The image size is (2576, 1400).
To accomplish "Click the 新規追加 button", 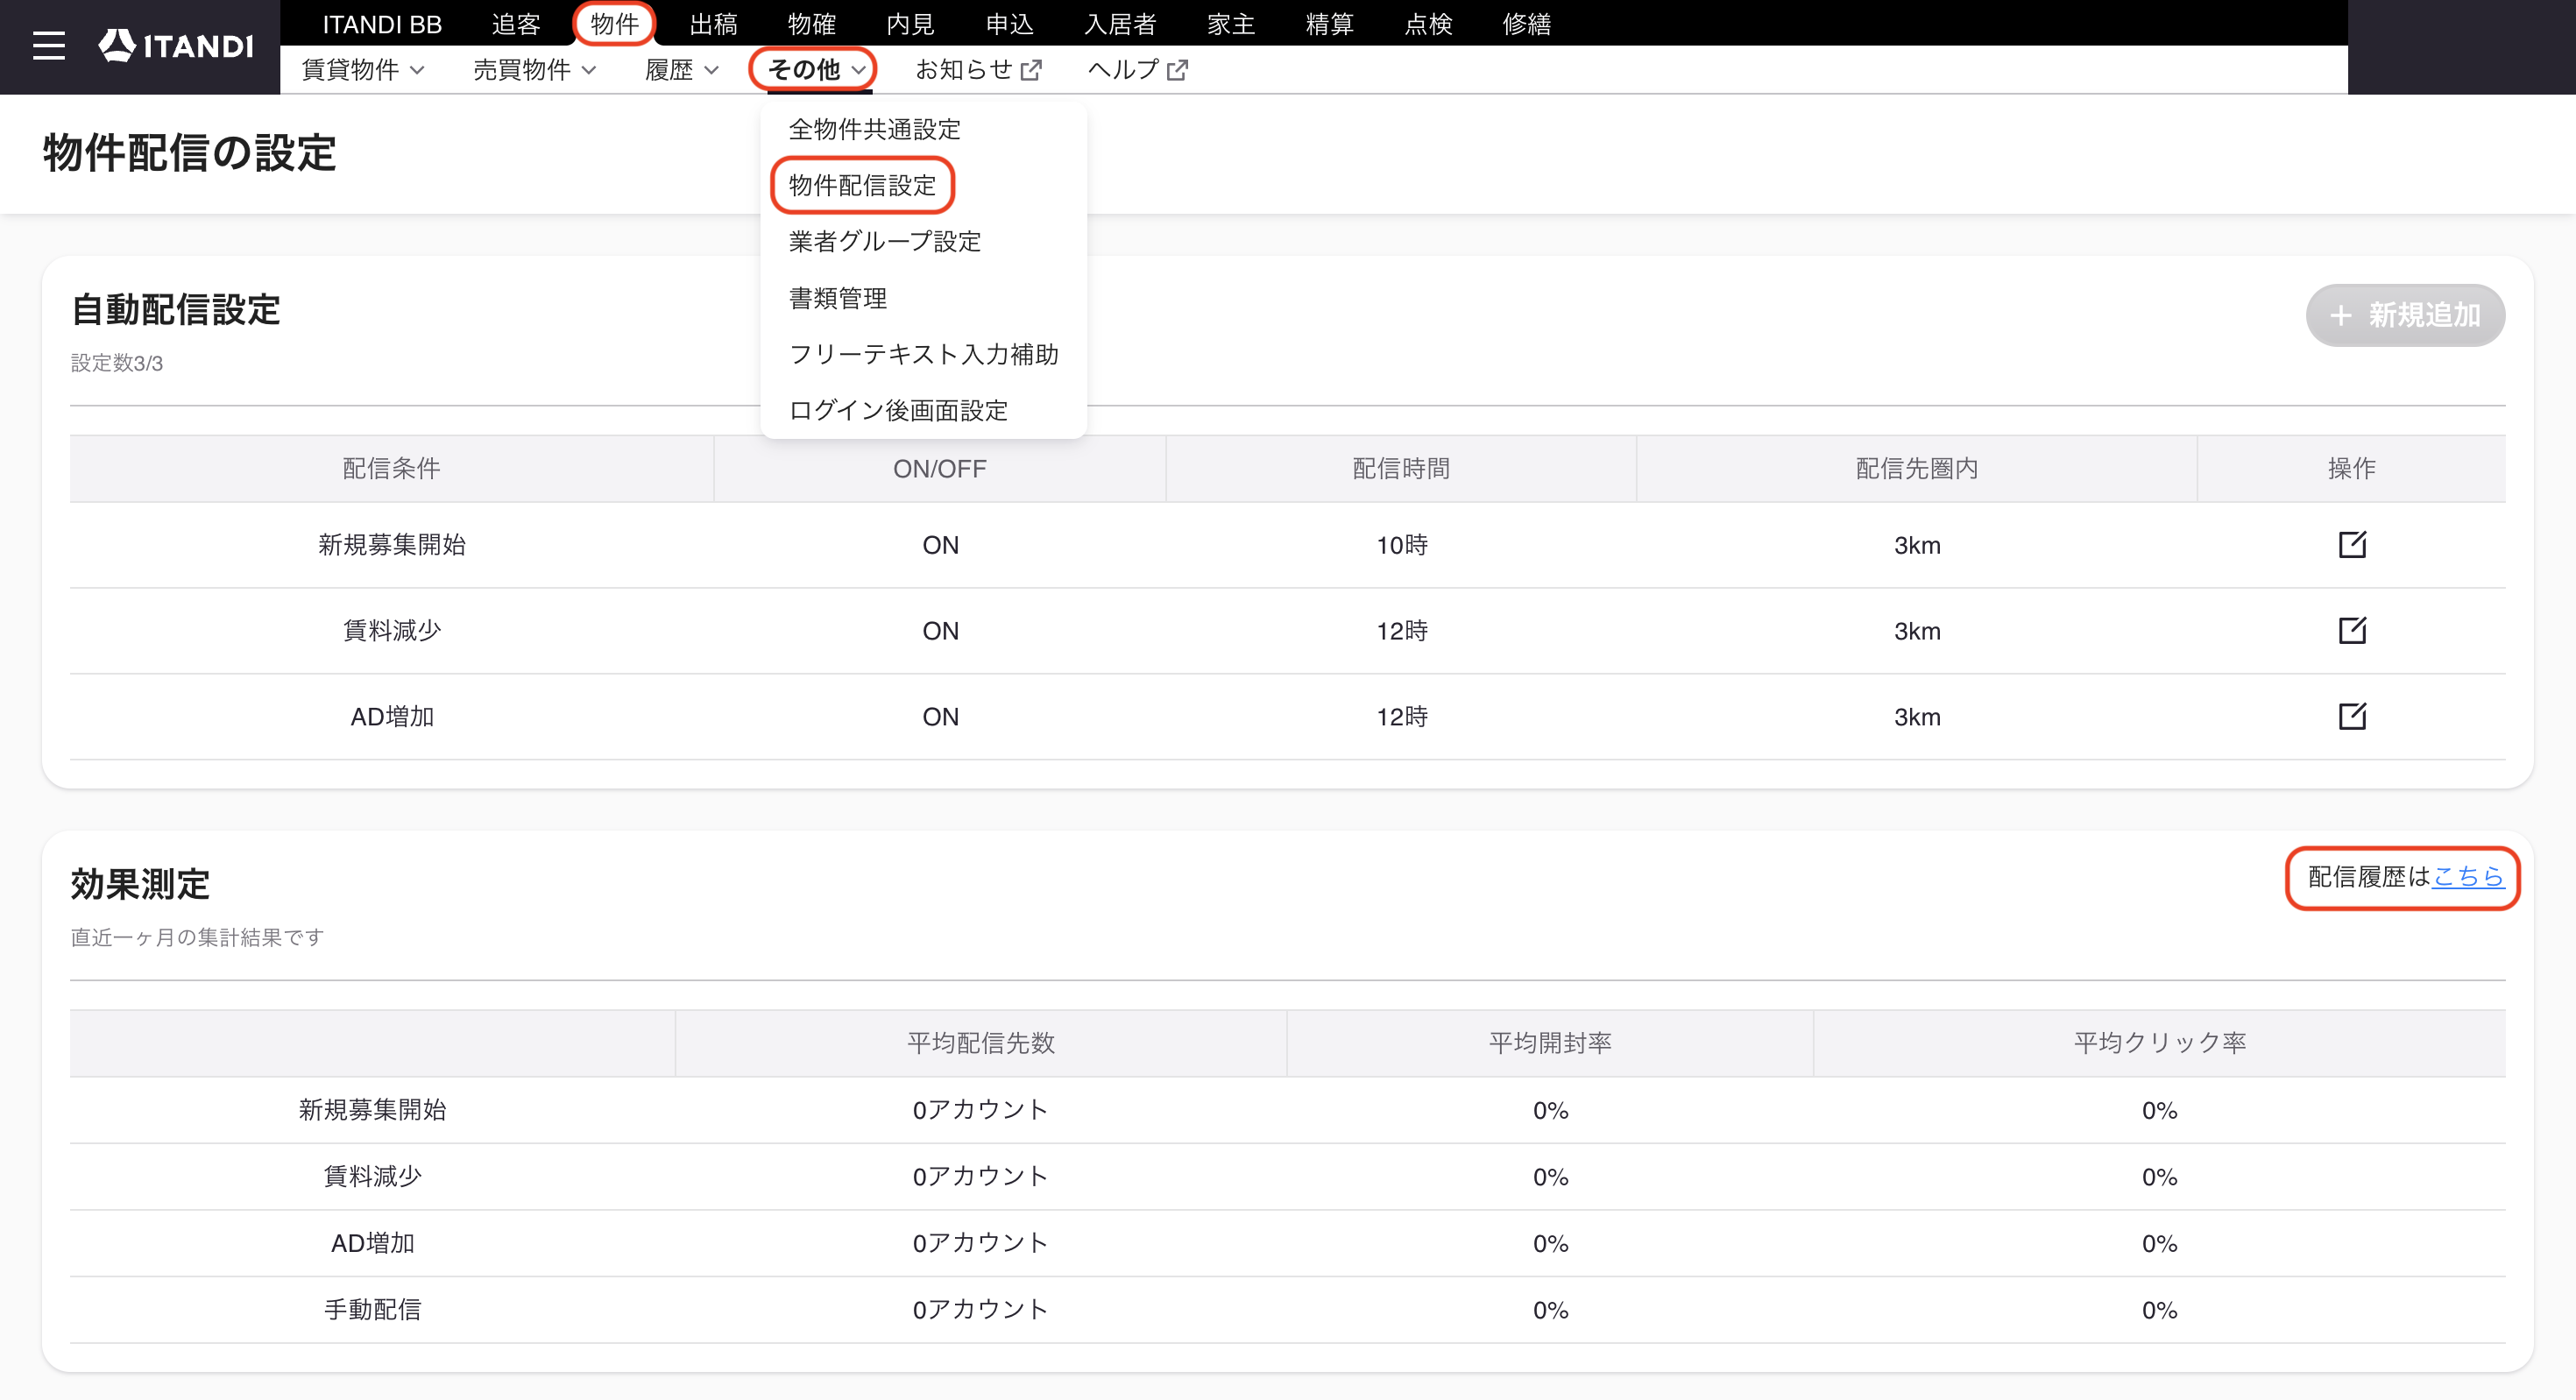I will tap(2405, 316).
